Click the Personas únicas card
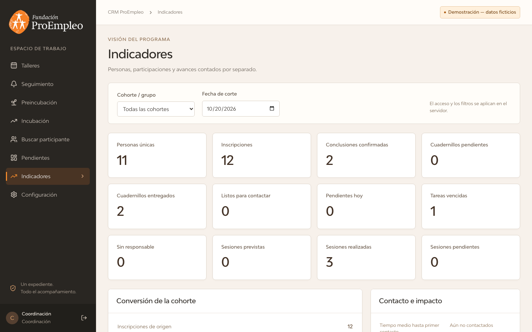The height and width of the screenshot is (332, 532). tap(157, 155)
